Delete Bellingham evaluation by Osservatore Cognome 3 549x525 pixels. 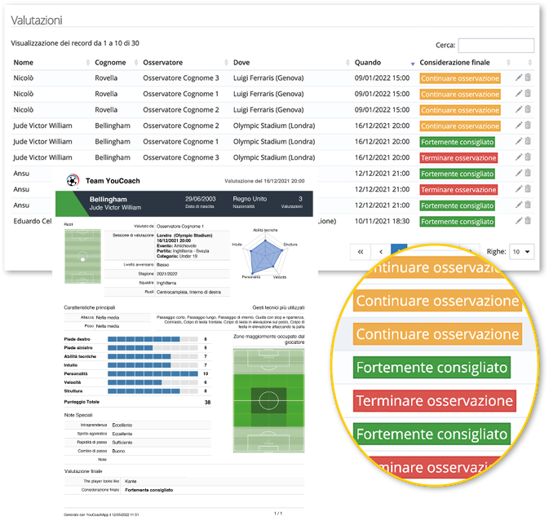(x=528, y=157)
